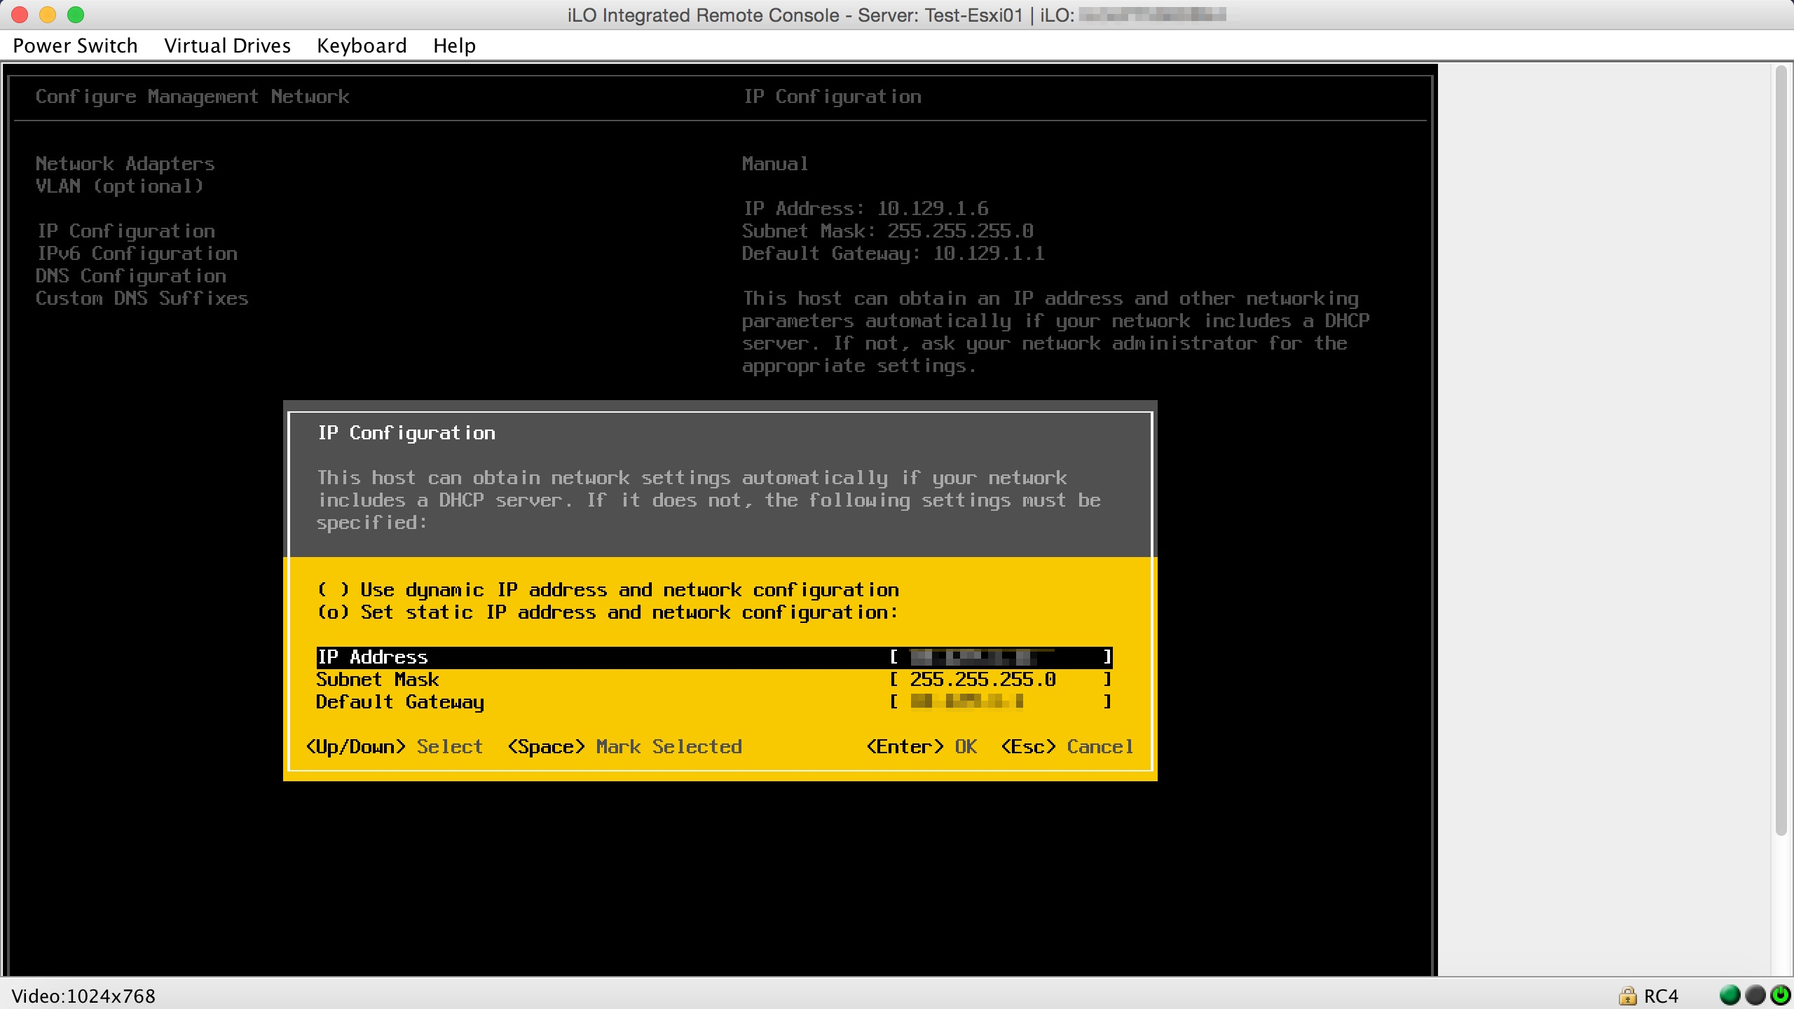Click the green power status icon

[x=1781, y=995]
